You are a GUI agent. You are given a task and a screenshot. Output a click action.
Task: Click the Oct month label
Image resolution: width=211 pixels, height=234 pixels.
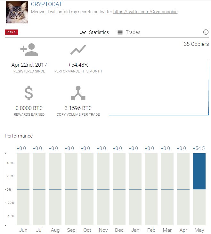87,230
